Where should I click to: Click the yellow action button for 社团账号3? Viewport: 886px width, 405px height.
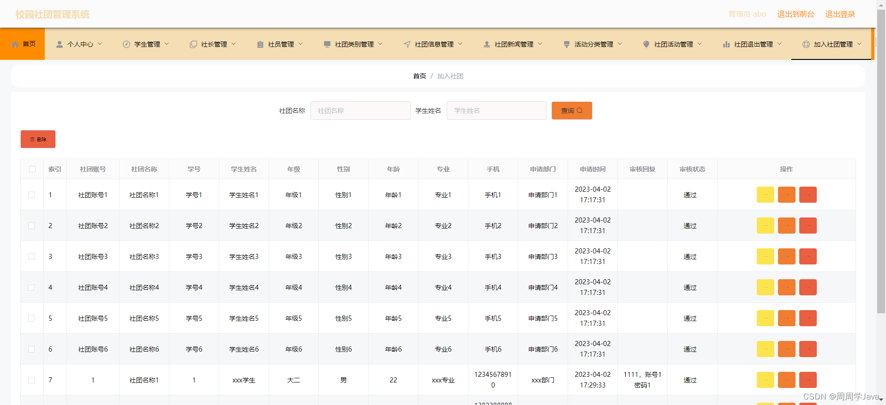tap(765, 257)
